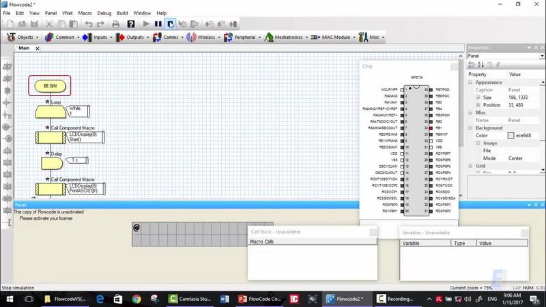Open the Build menu

[x=122, y=13]
